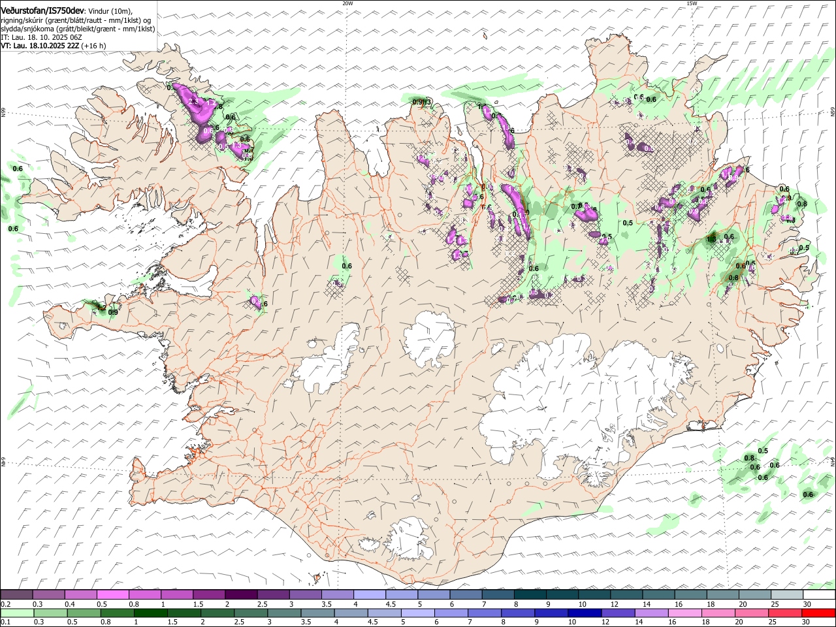Click the 'VT: Lau. 18.10.2025 22Z' valid time
This screenshot has width=836, height=627.
click(x=40, y=46)
